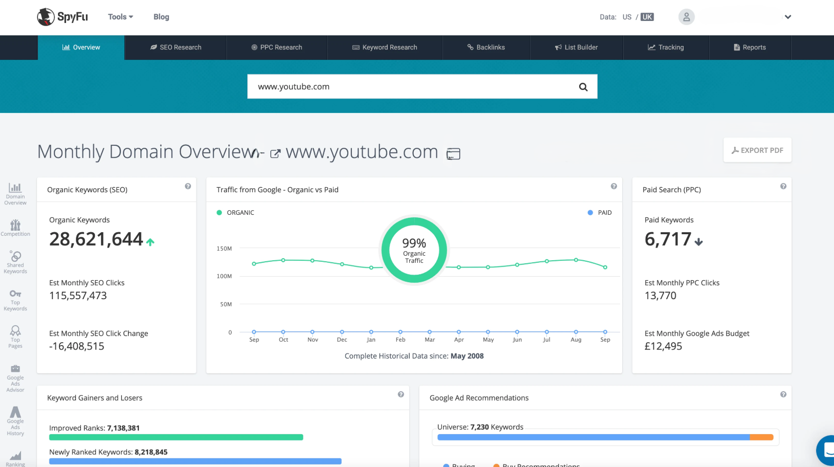The width and height of the screenshot is (834, 467).
Task: Switch data region to US
Action: (627, 17)
